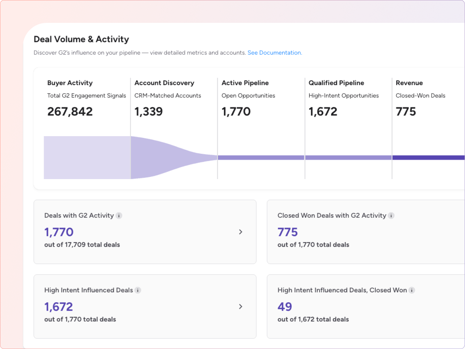Select the Buyer Activity stage heading

[x=70, y=83]
